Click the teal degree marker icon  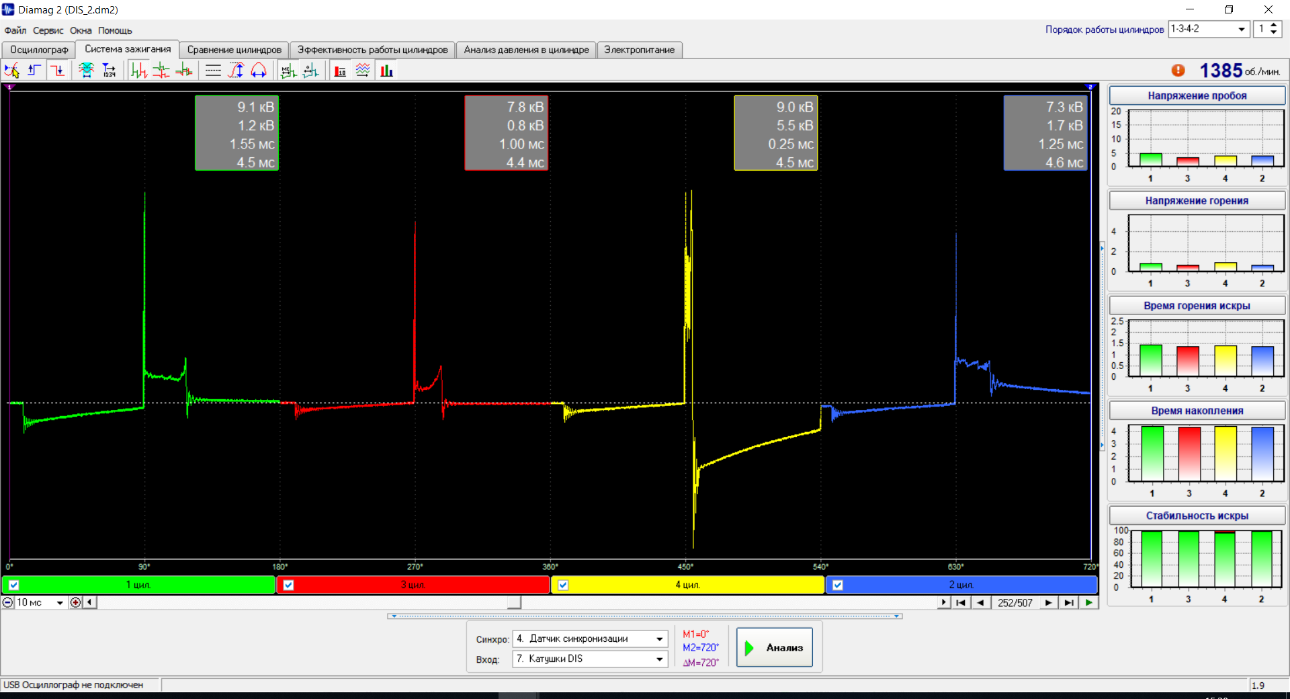pos(310,71)
